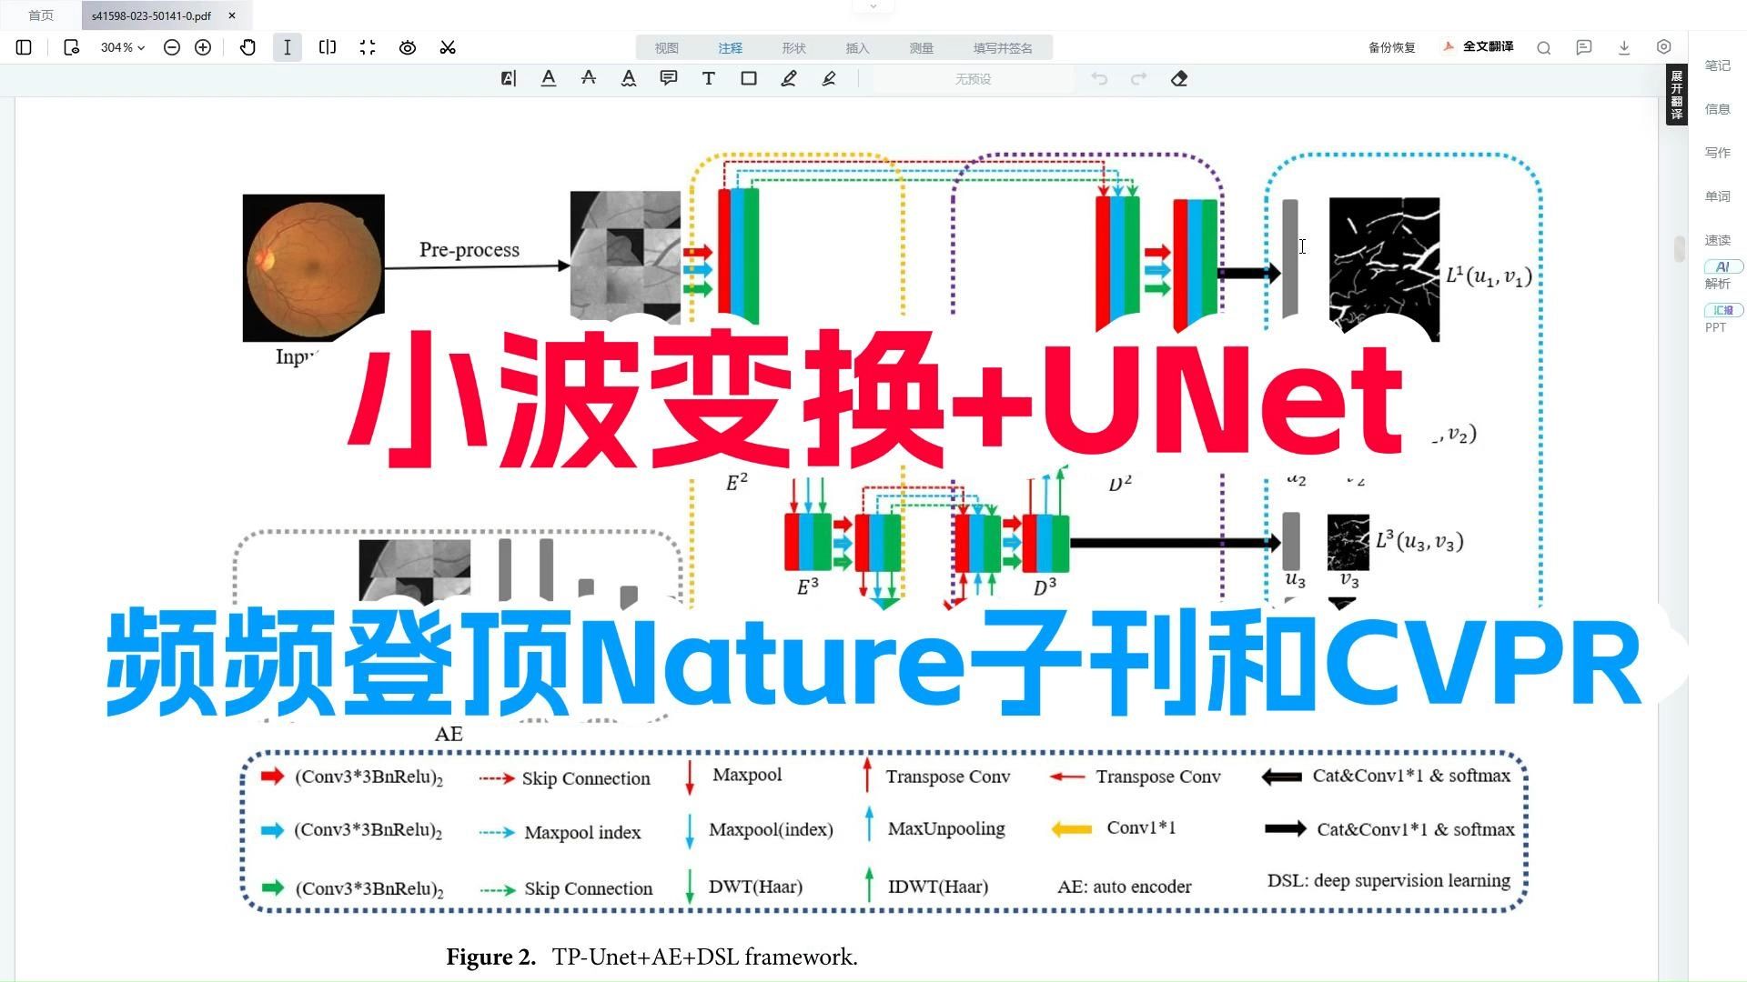Click the AI 解析 button
The height and width of the screenshot is (982, 1747).
1722,275
